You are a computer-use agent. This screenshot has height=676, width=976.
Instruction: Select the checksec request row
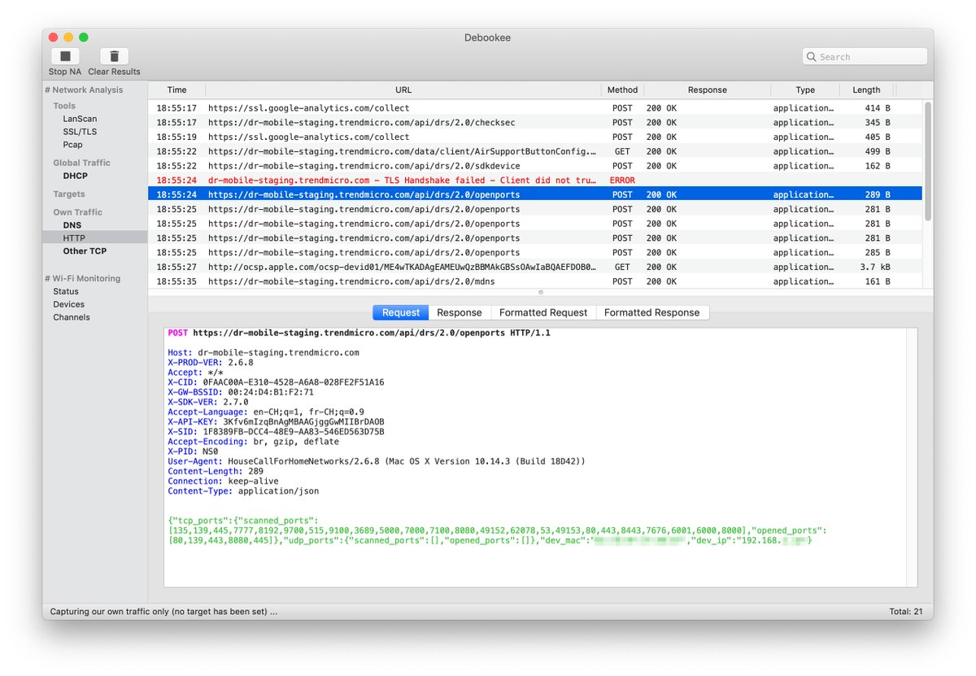(536, 123)
